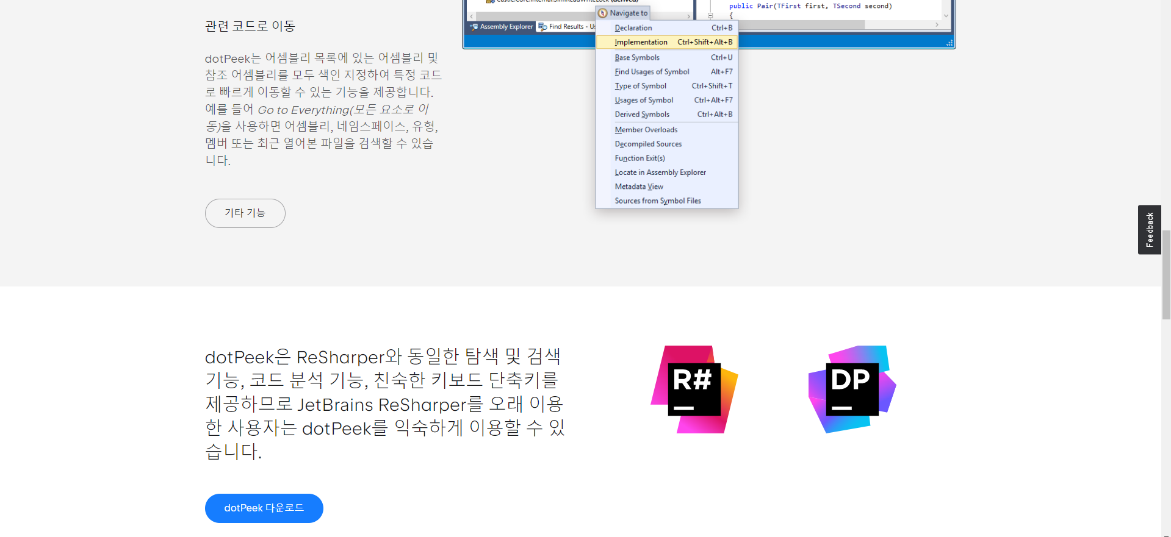The height and width of the screenshot is (537, 1171).
Task: Switch to Assembly Explorer tab
Action: (x=502, y=27)
